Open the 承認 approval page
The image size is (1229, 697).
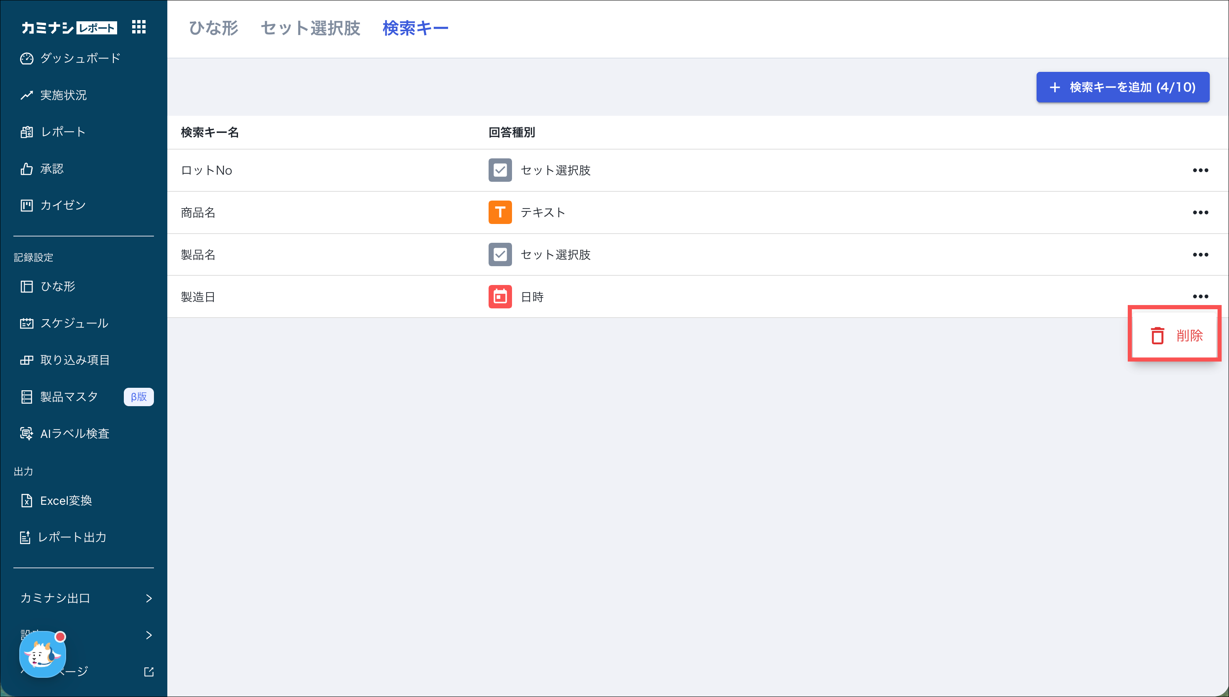[x=52, y=168]
